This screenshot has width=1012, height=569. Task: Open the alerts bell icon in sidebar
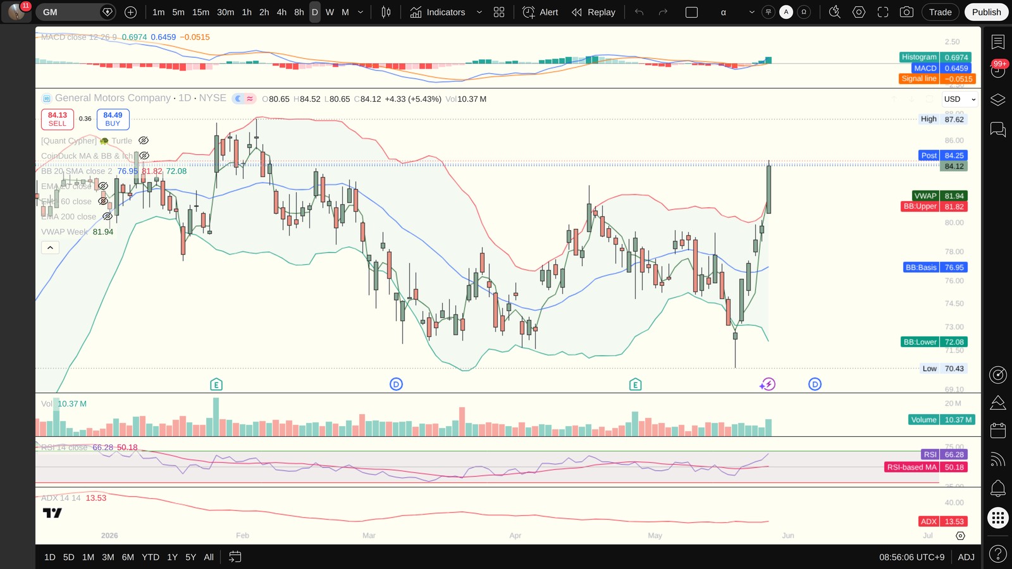(x=998, y=488)
